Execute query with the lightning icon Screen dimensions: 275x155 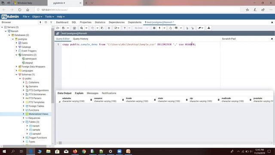(x=159, y=28)
